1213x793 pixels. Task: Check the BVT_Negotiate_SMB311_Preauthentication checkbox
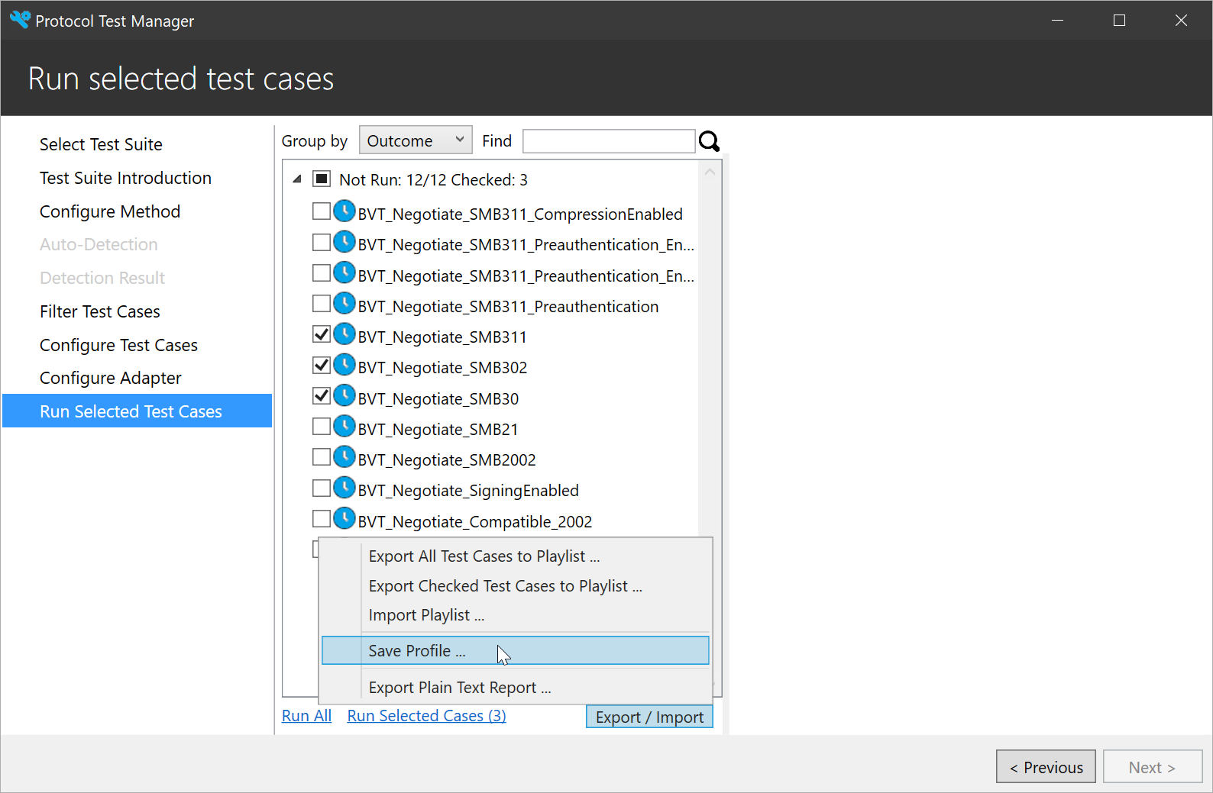click(322, 304)
